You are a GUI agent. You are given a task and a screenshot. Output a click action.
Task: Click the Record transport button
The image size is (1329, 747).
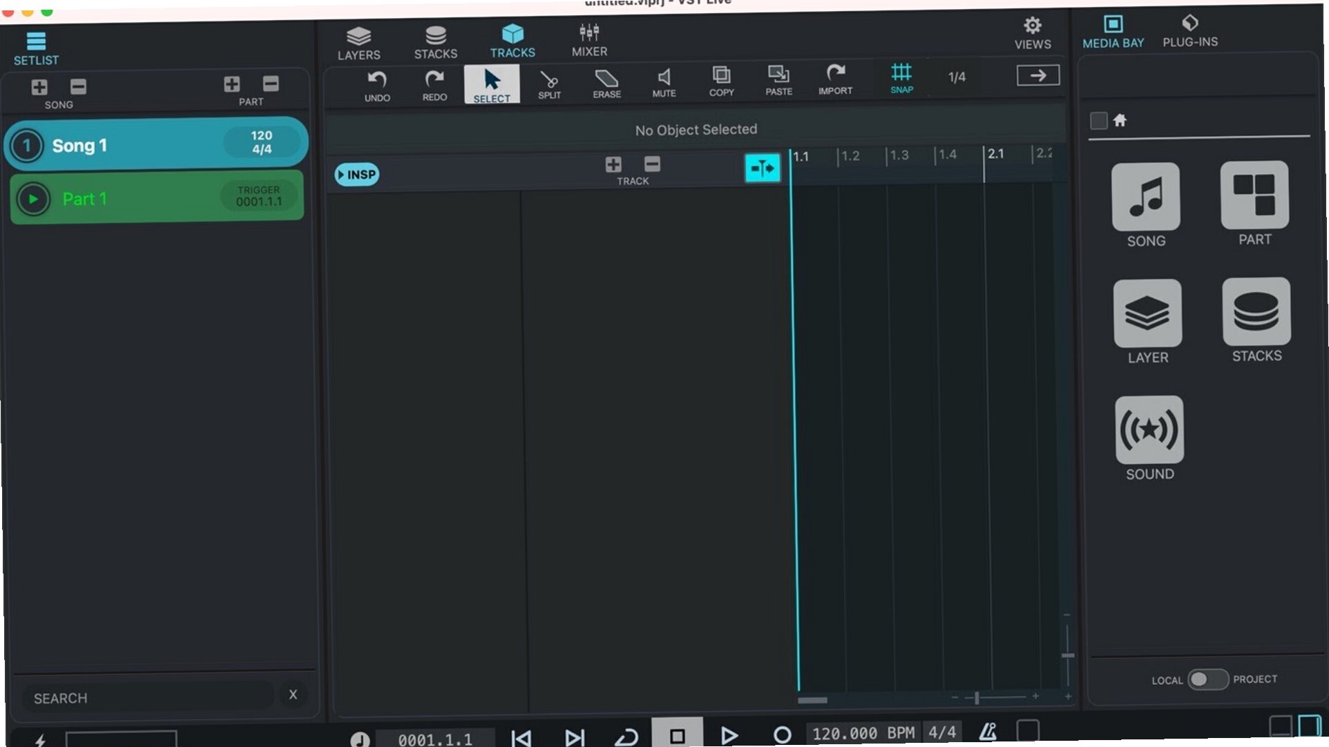(x=781, y=735)
